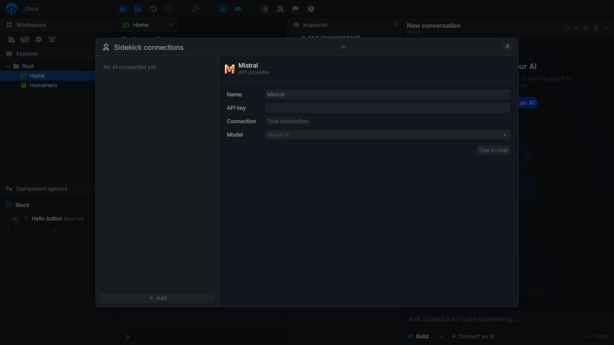Open conversation history icon in chat panel
Viewport: 614px width, 345px height.
[567, 28]
